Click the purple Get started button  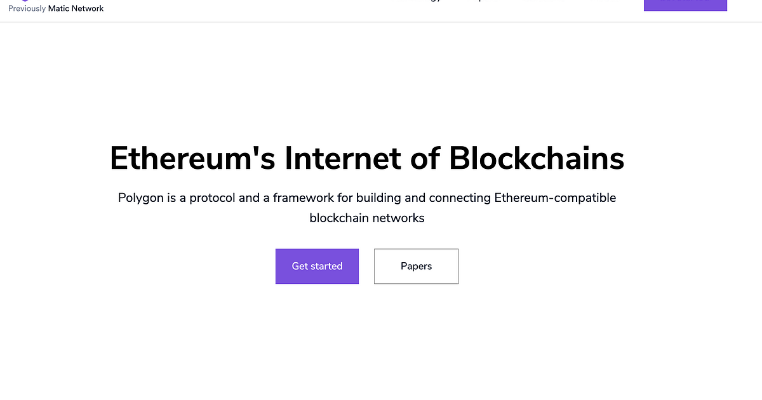click(x=317, y=266)
